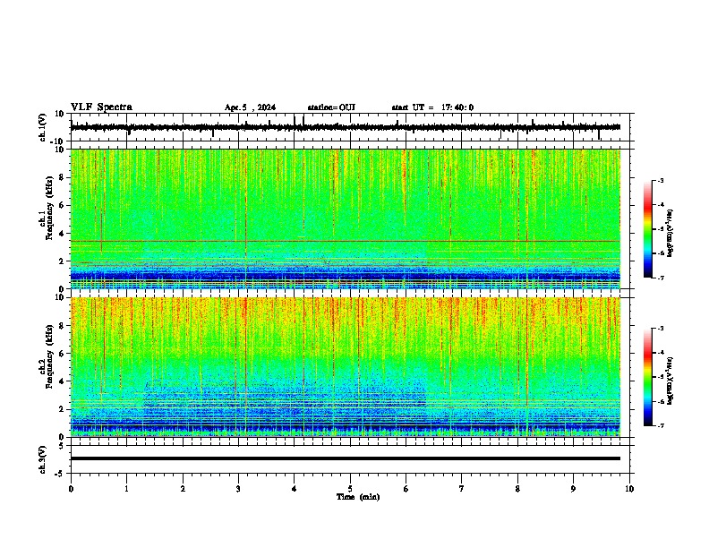Click the ch.2 spectrogram color bar

648,377
